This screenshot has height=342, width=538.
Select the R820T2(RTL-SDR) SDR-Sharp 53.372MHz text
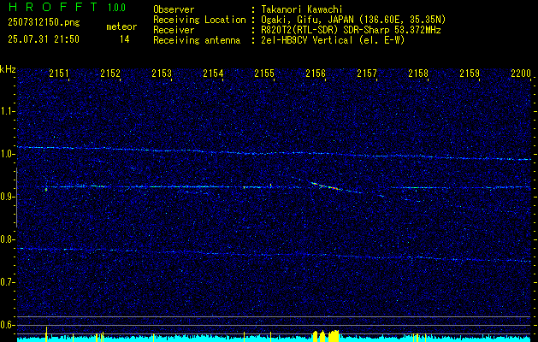[351, 30]
